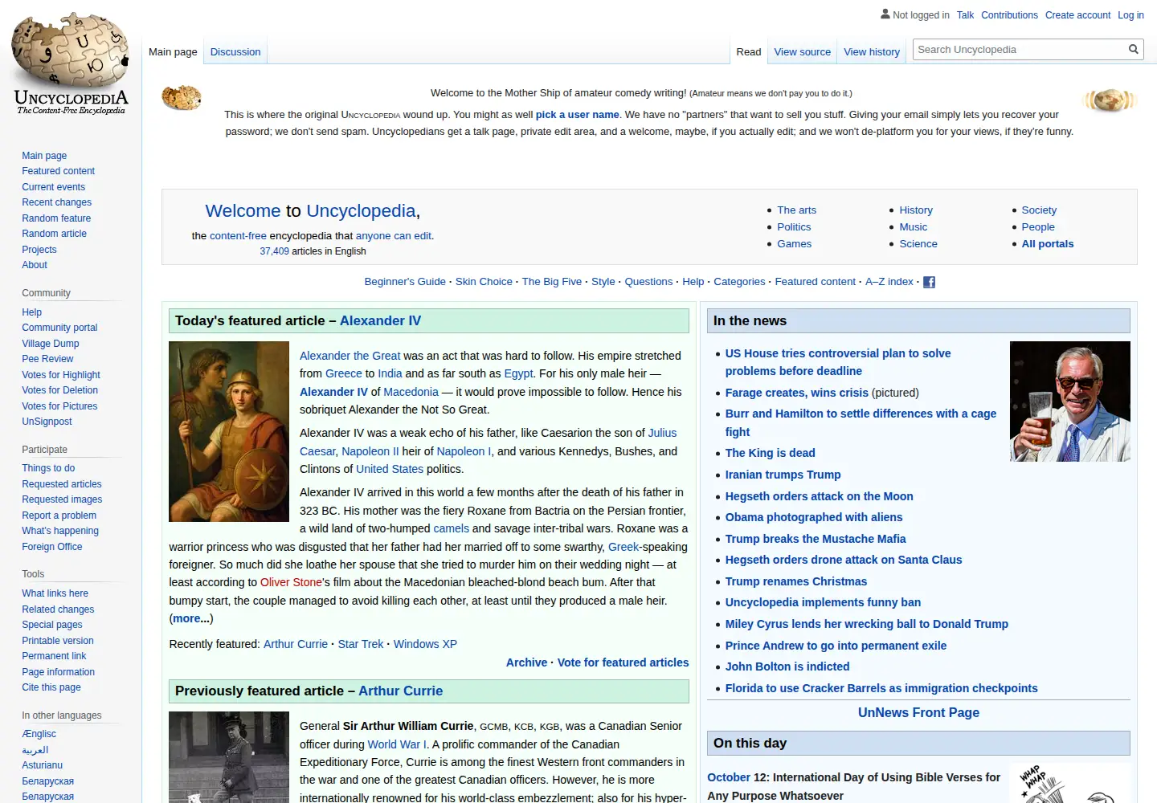Open the 37,409 articles count link

tap(274, 251)
